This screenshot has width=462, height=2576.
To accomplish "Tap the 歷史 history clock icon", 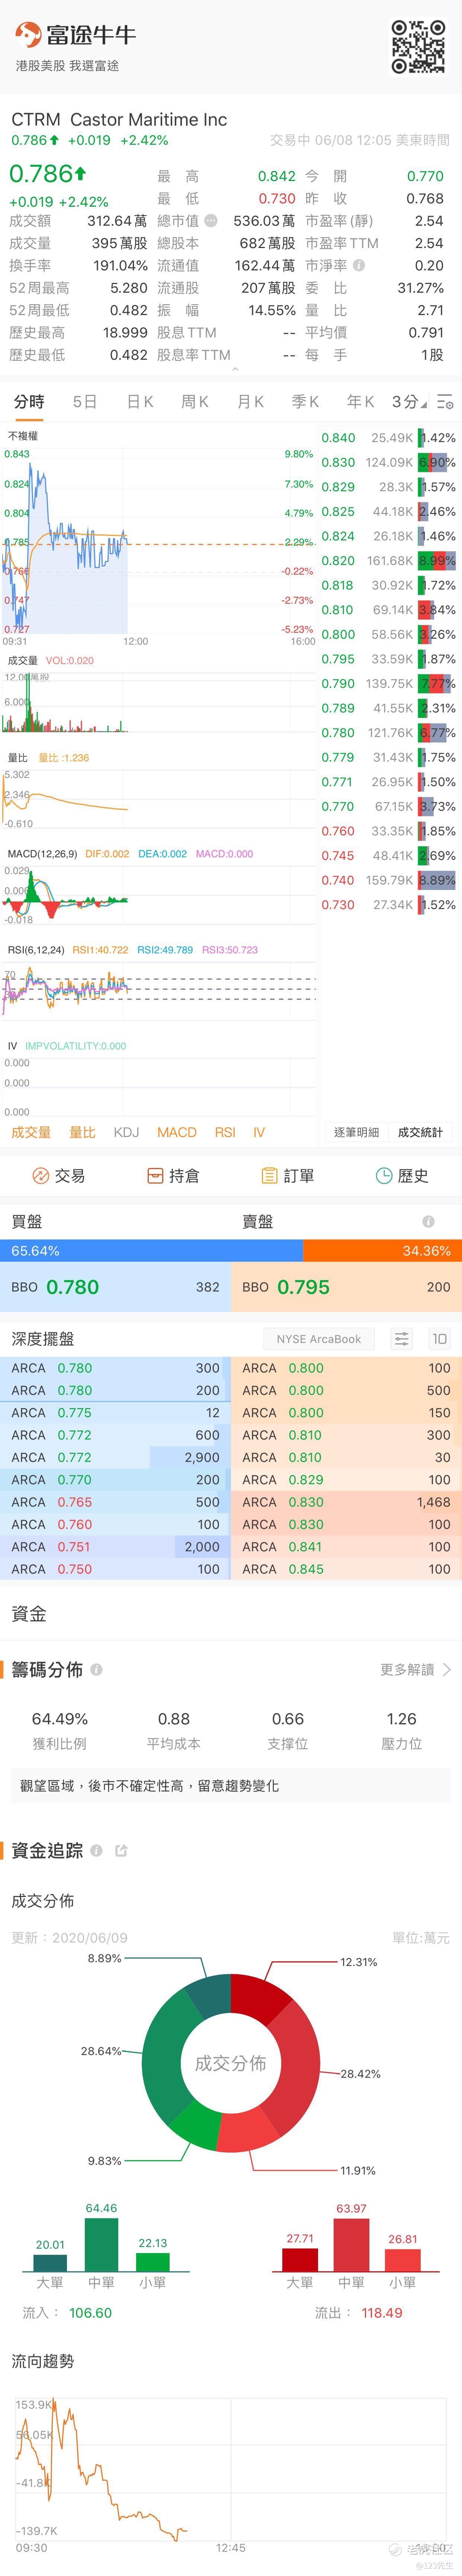I will [x=384, y=1176].
